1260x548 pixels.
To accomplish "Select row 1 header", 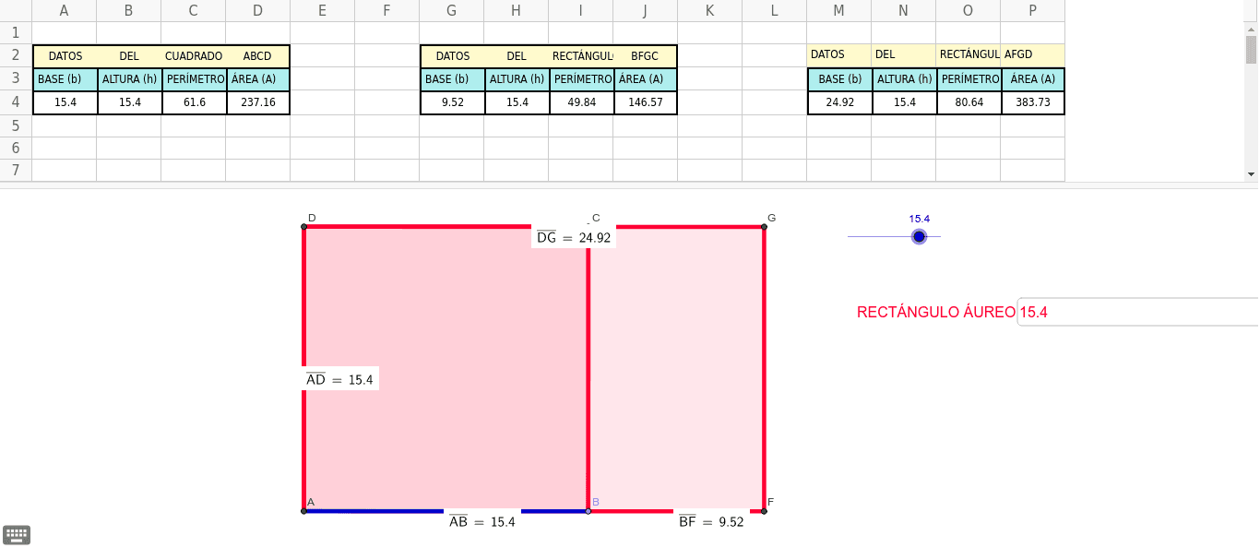I will tap(16, 33).
